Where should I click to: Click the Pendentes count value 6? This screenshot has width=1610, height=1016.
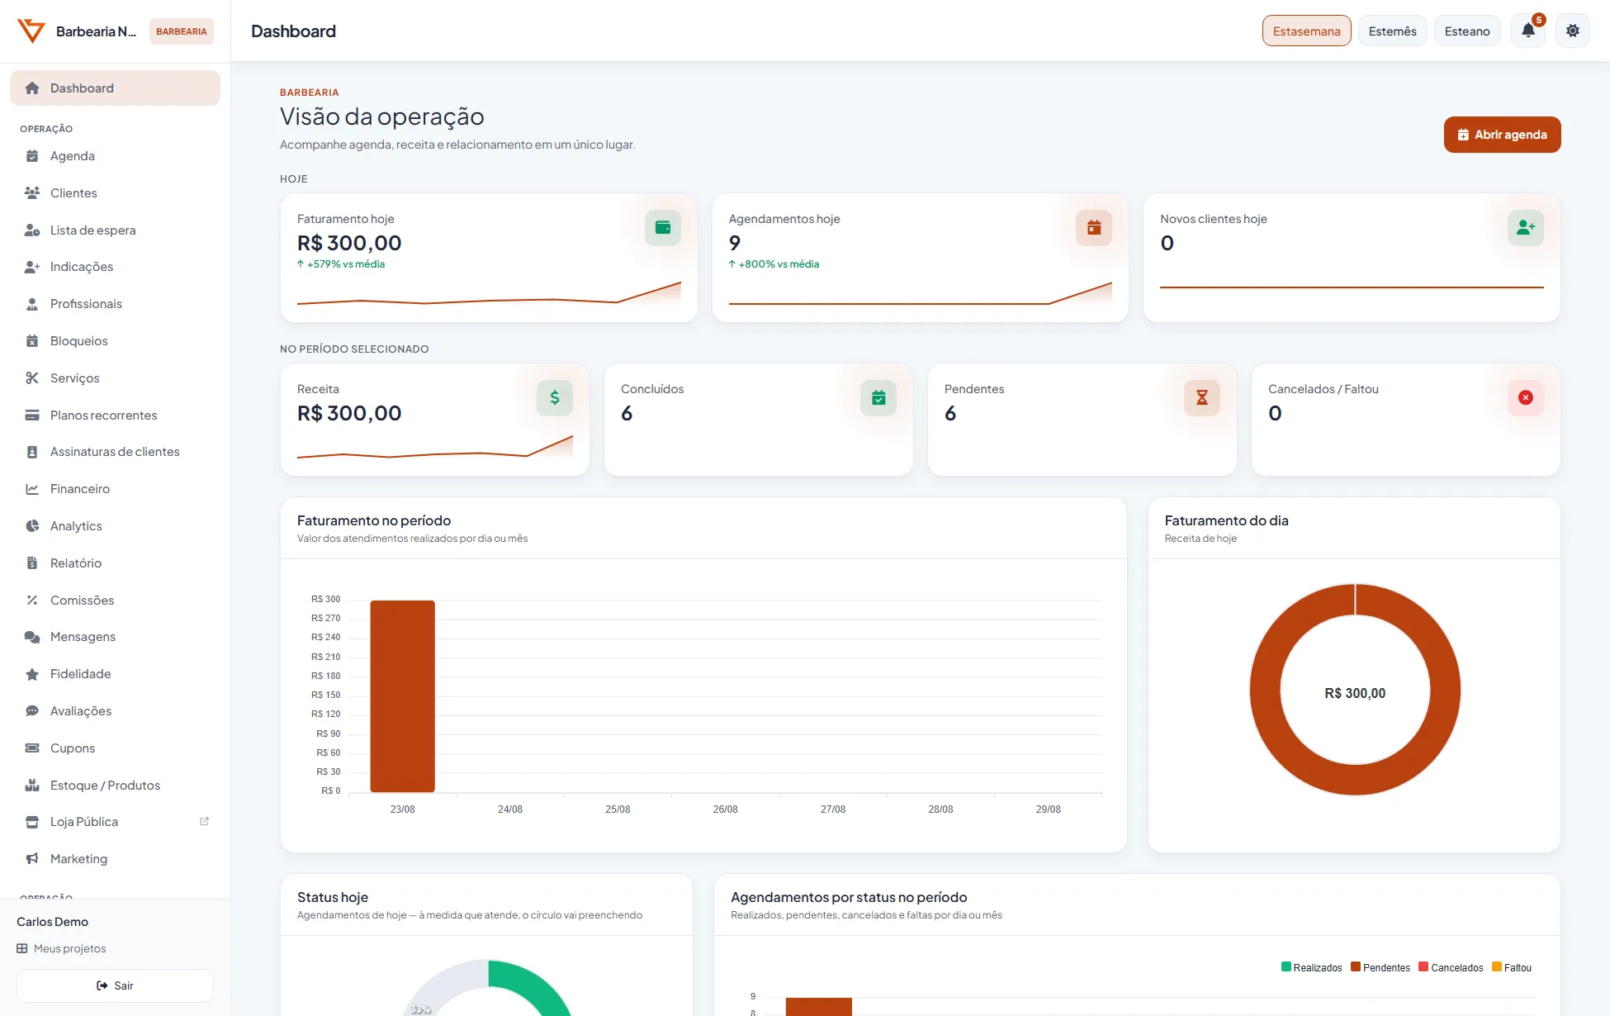[950, 413]
